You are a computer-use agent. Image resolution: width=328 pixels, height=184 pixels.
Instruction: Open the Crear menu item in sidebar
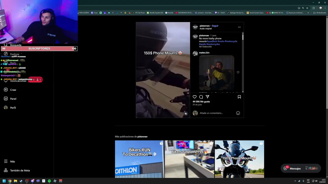point(10,90)
